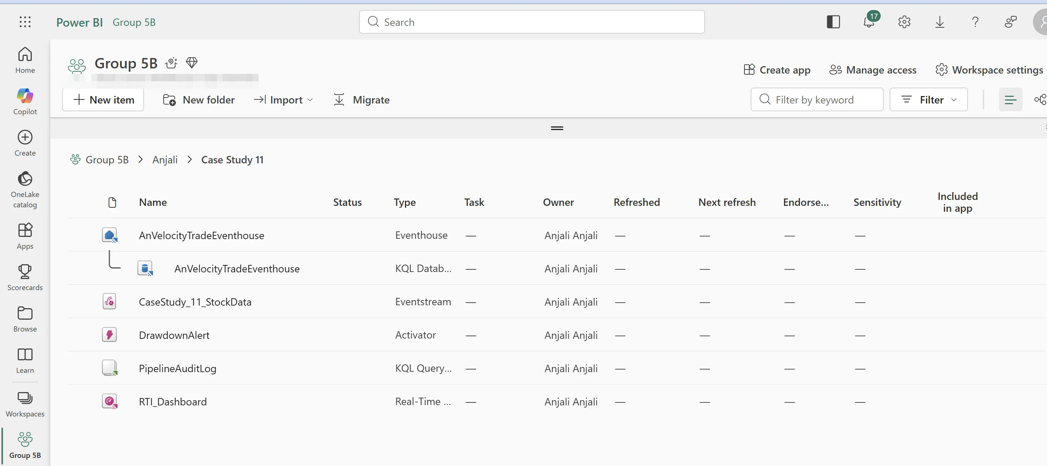Open the settings gear in top bar
This screenshot has width=1047, height=466.
[x=904, y=22]
